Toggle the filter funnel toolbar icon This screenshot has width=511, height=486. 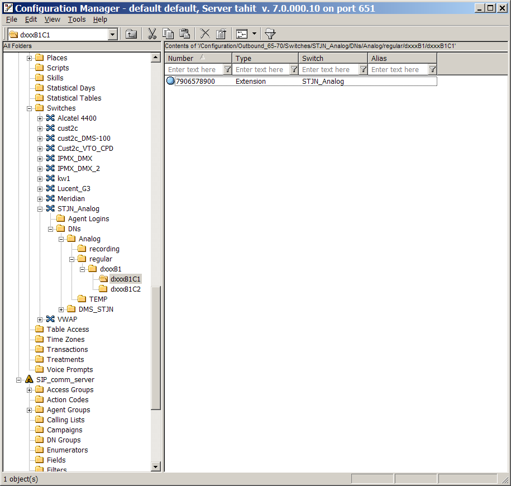(270, 34)
